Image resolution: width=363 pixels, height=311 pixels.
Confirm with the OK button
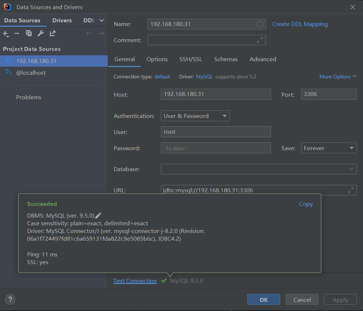[x=264, y=300]
